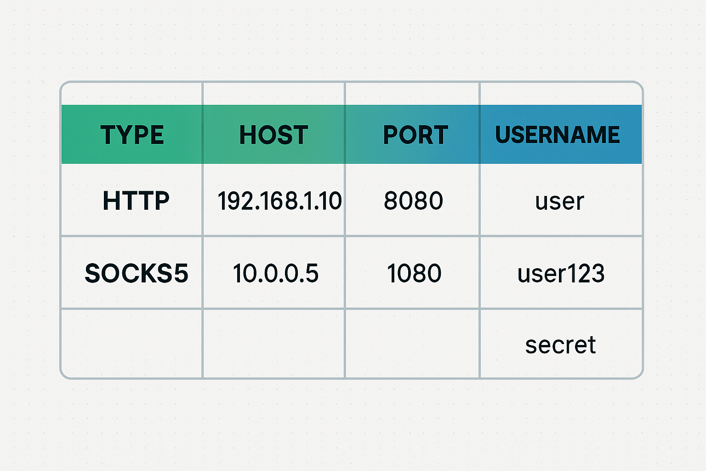
Task: Click the blank cell above PORT header
Action: click(412, 94)
